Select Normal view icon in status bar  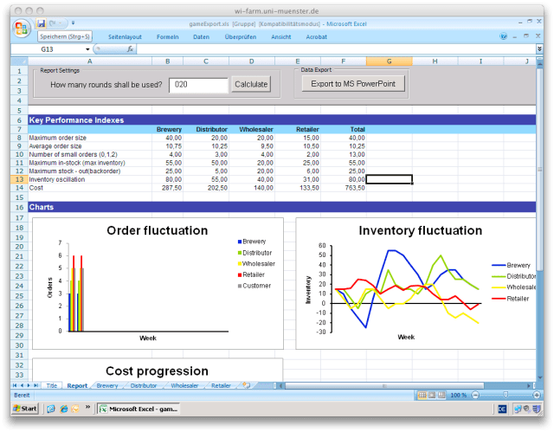[x=422, y=395]
